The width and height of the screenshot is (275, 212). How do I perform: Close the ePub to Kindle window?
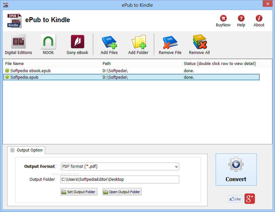(x=268, y=4)
